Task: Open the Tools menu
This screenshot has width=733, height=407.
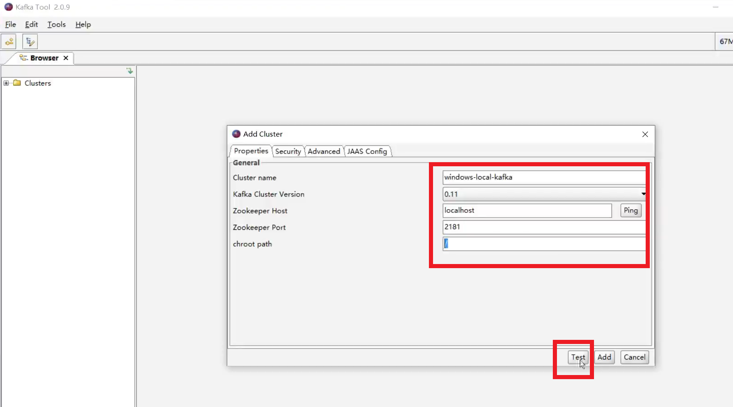Action: [57, 24]
